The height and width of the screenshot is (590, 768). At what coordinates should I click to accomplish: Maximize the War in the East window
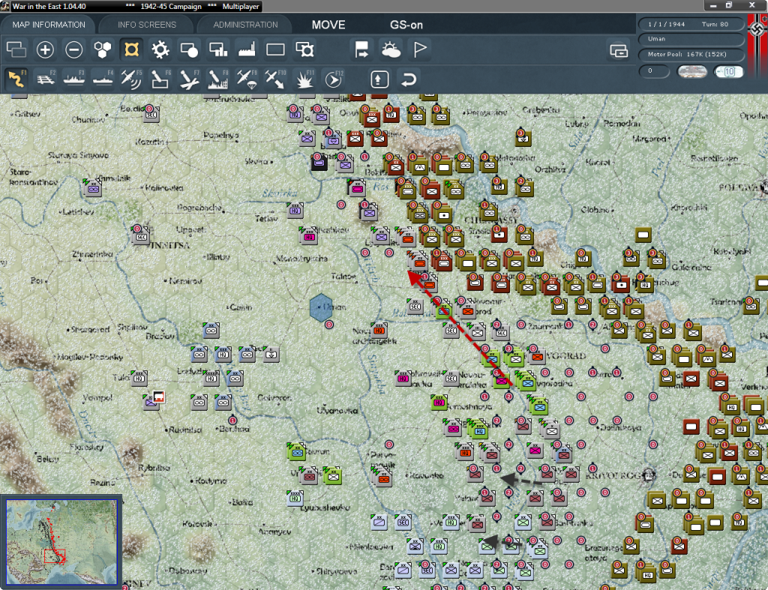(x=729, y=5)
